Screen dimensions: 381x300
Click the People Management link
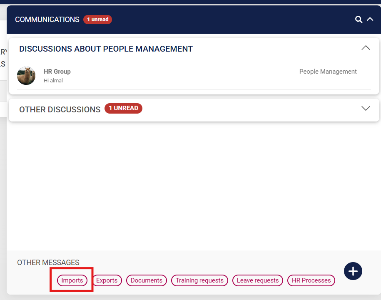328,71
